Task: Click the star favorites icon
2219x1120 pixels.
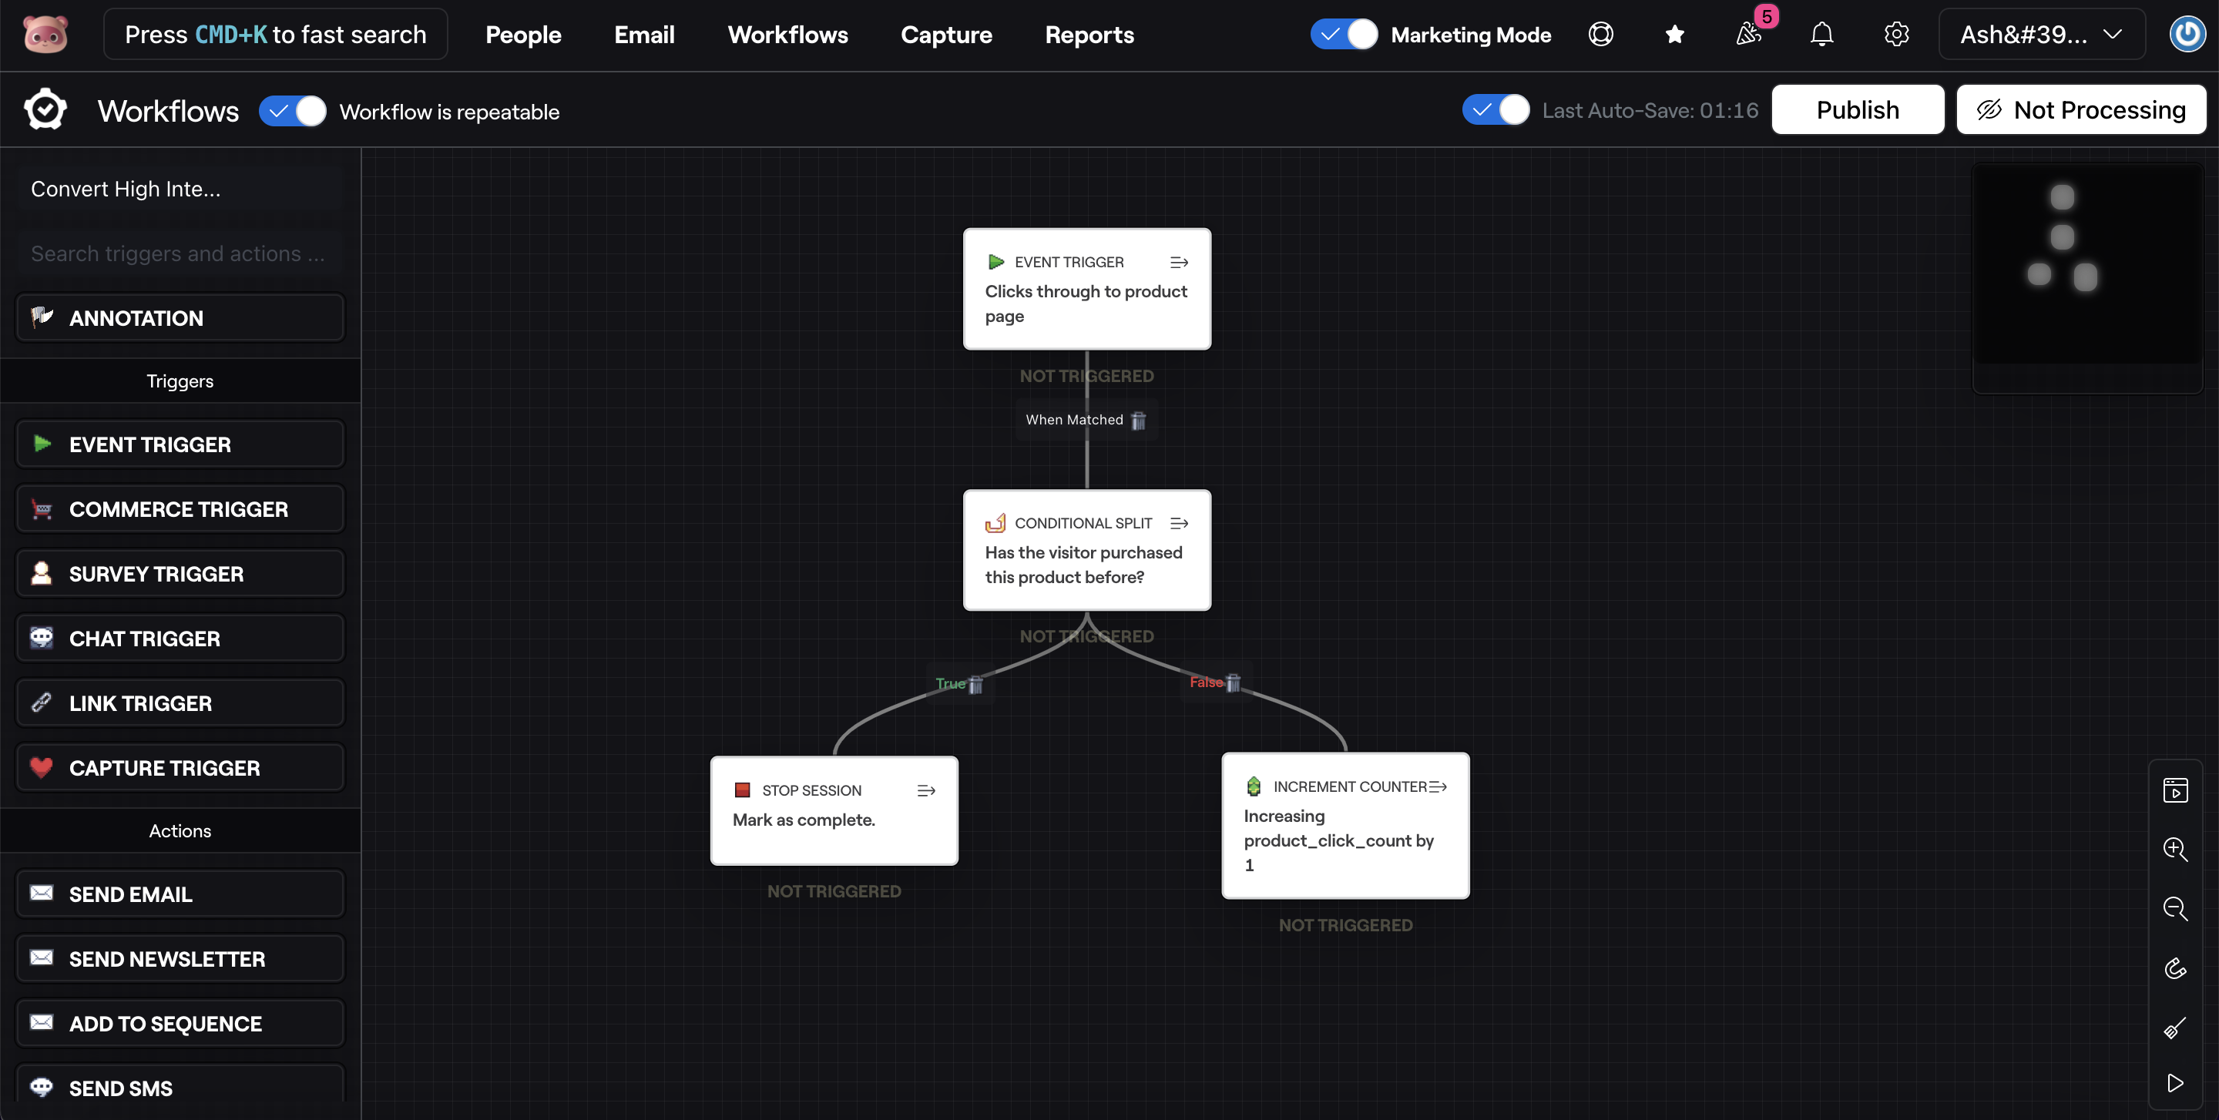Action: (x=1673, y=35)
